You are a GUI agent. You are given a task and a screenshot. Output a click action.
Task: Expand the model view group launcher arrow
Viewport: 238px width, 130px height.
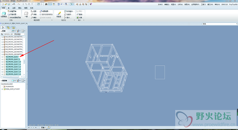click(52, 20)
